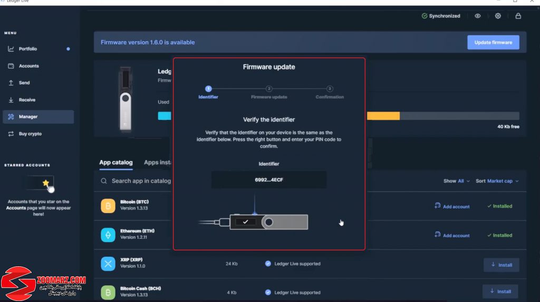
Task: Open Buy crypto from sidebar
Action: point(38,134)
